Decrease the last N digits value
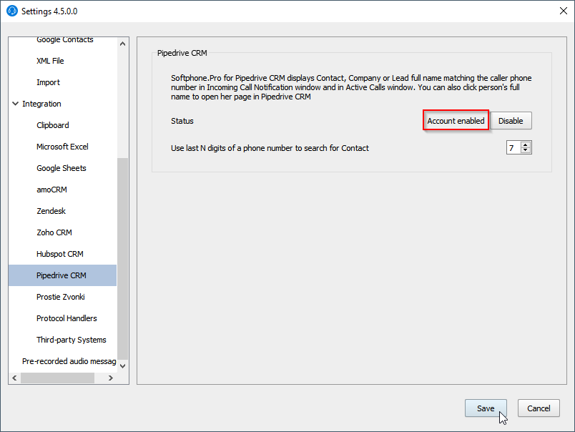Image resolution: width=575 pixels, height=432 pixels. point(526,151)
